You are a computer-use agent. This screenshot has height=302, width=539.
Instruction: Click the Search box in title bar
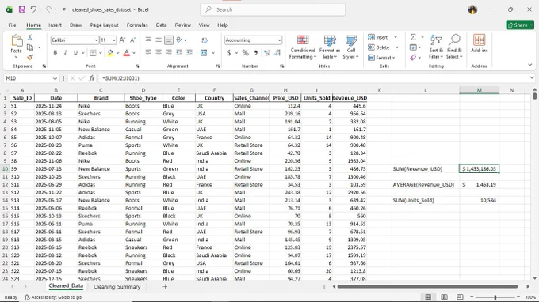click(x=273, y=9)
